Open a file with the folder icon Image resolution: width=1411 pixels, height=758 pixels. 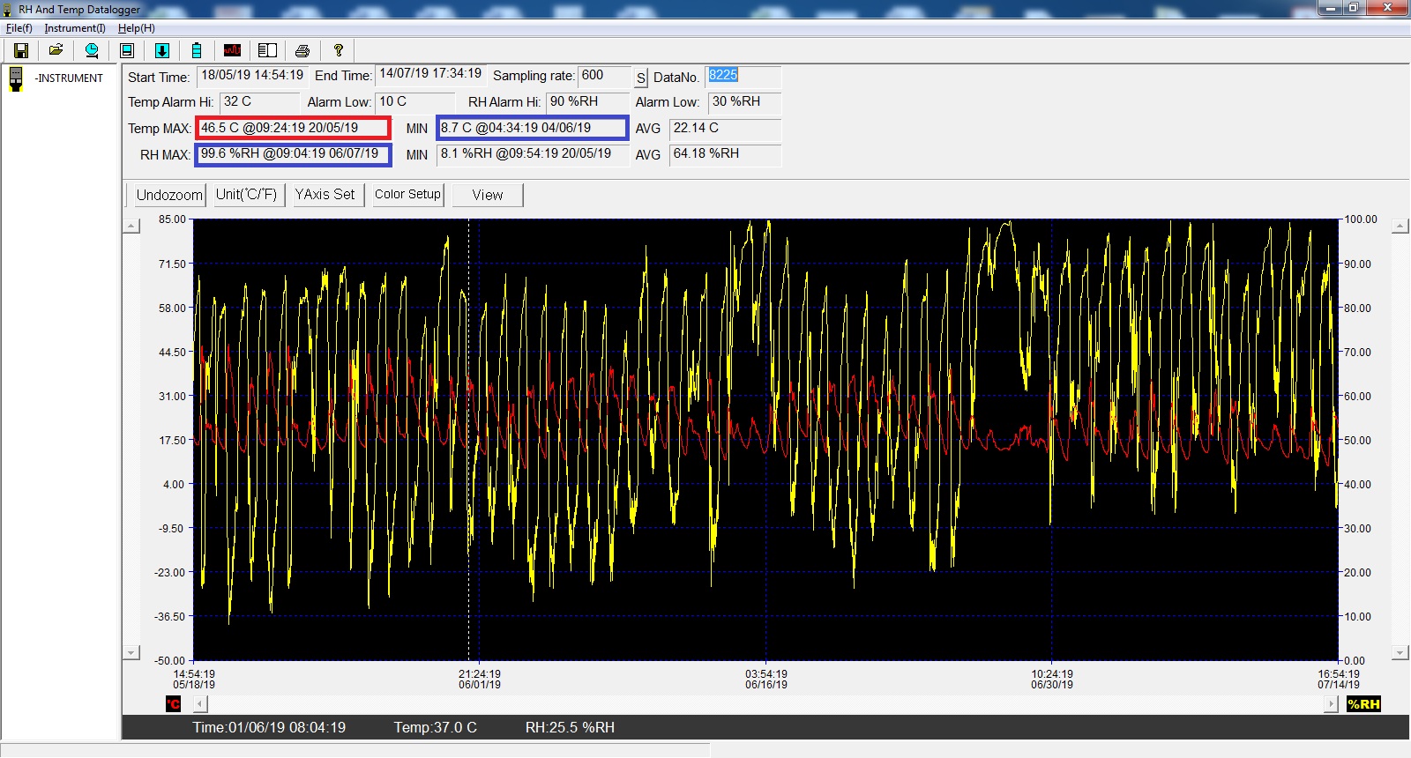(x=56, y=50)
